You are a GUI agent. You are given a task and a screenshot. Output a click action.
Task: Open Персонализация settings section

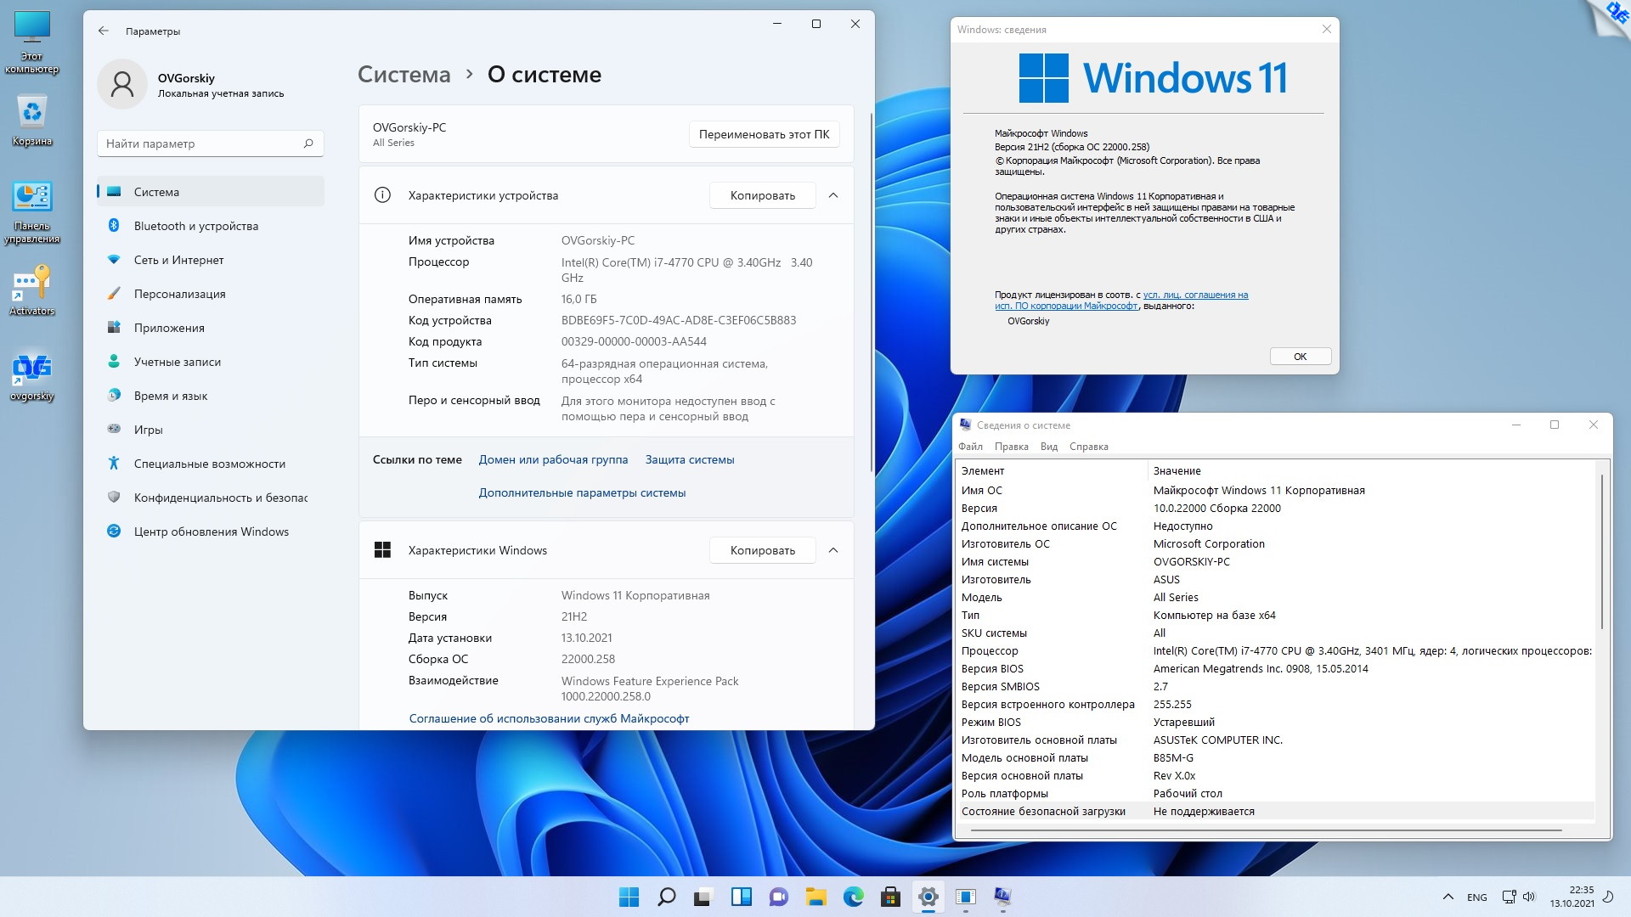coord(179,294)
